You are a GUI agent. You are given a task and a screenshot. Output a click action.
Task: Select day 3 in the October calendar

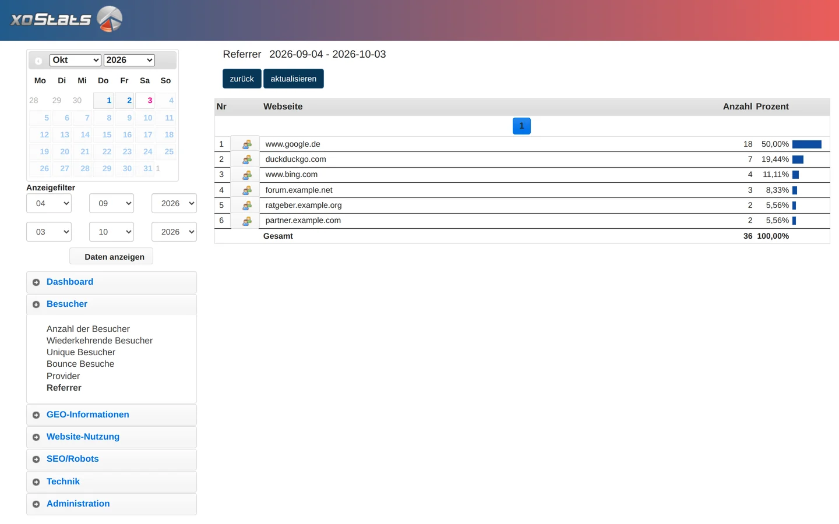(145, 101)
